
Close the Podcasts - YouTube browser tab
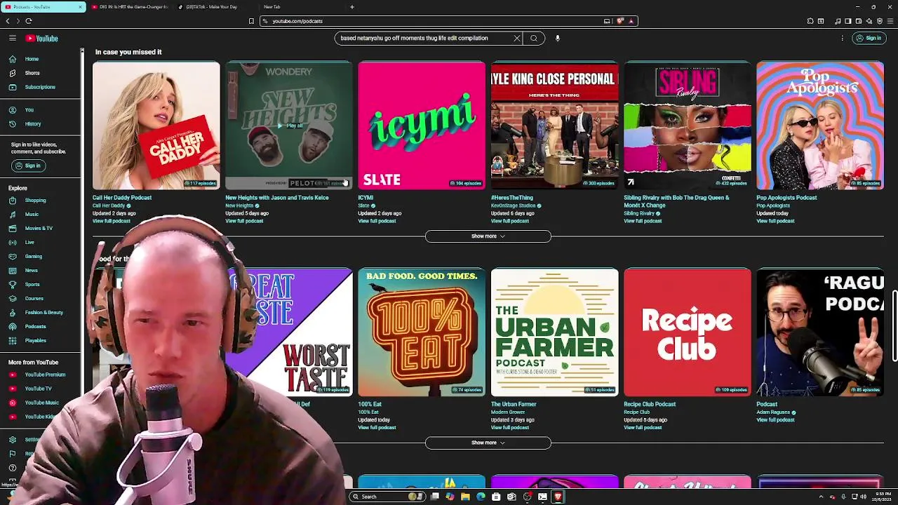pos(79,7)
